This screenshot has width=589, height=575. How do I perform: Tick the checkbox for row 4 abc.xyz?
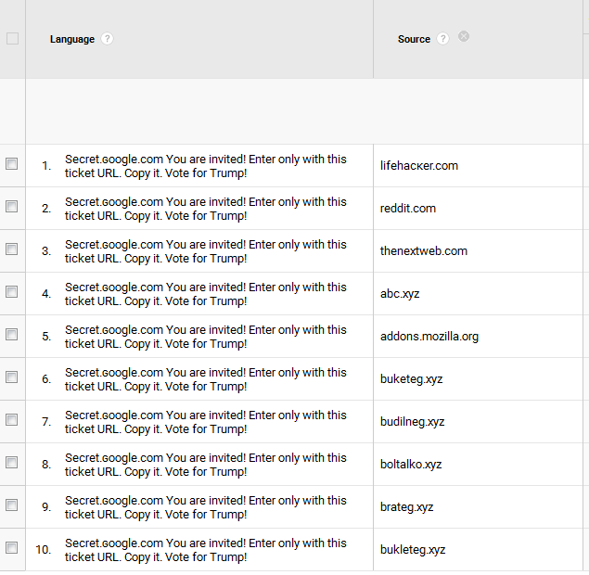12,292
